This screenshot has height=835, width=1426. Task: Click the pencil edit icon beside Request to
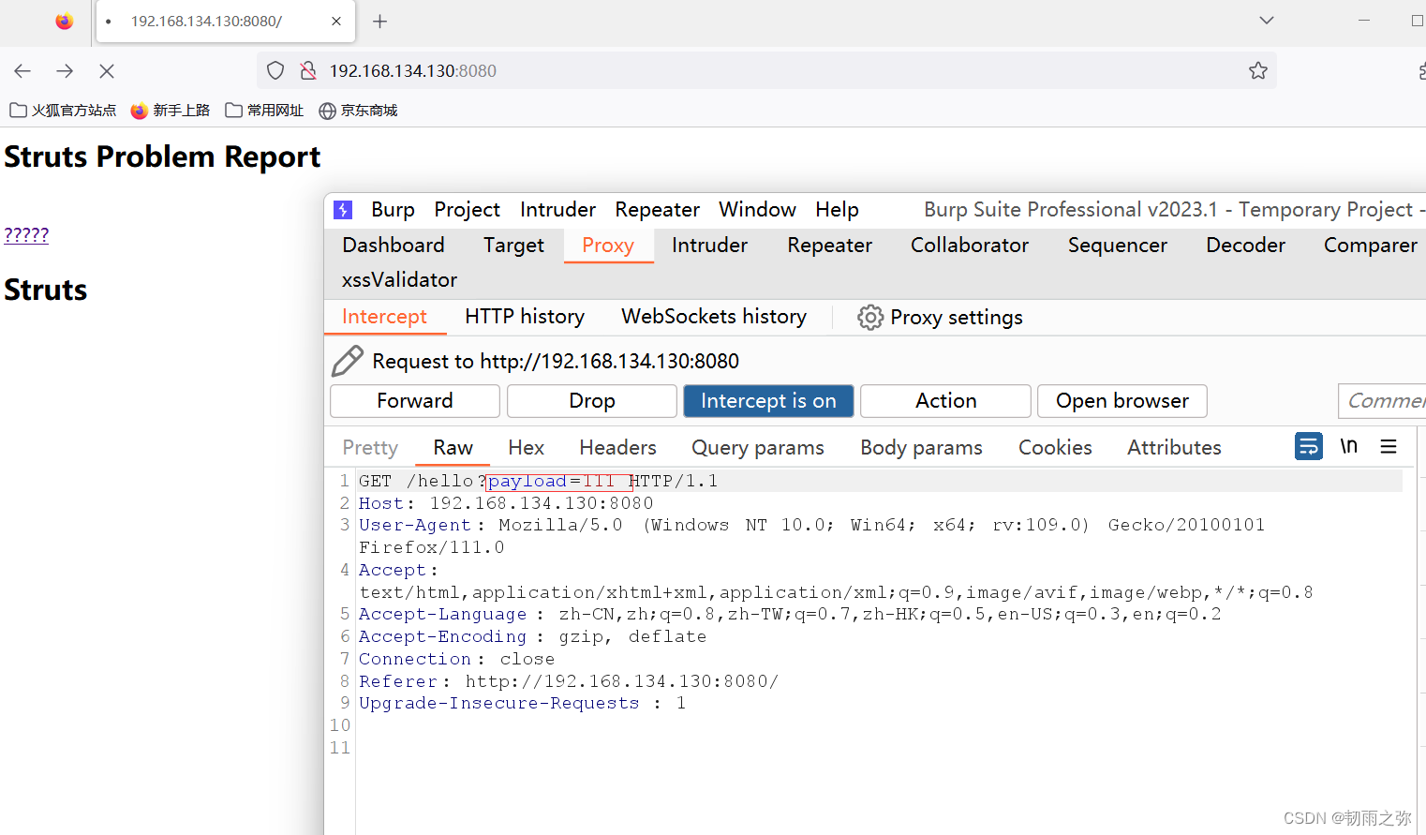point(348,361)
